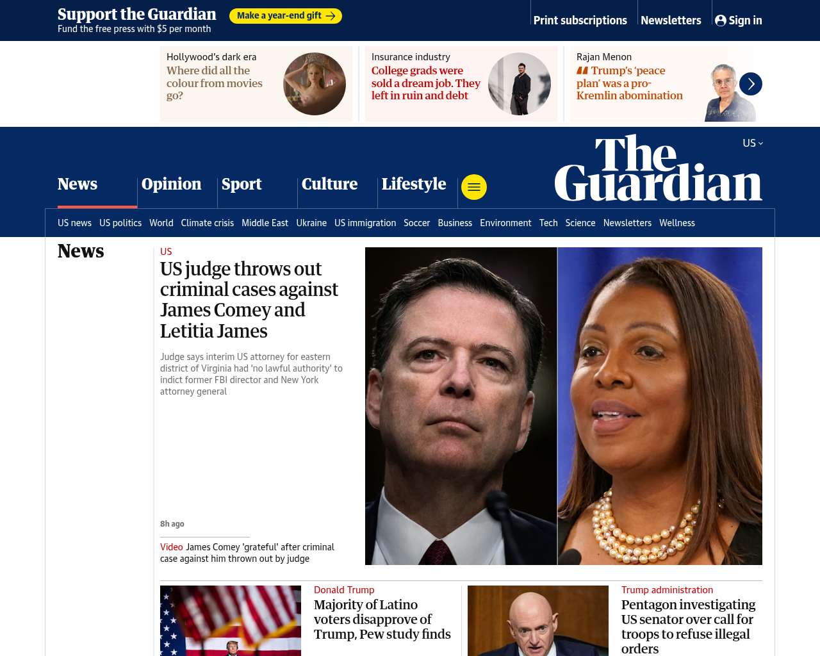Image resolution: width=820 pixels, height=656 pixels.
Task: Click Make a year-end gift button
Action: click(286, 16)
